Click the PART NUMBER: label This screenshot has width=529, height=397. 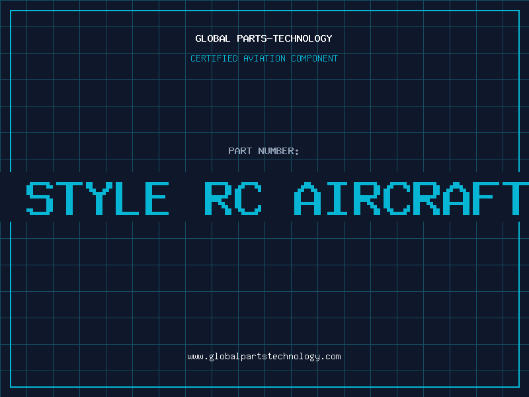(x=263, y=151)
